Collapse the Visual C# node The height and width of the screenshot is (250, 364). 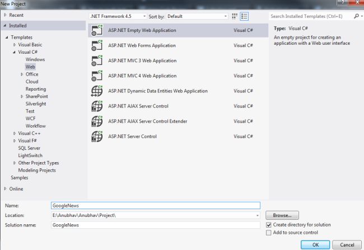click(x=14, y=52)
